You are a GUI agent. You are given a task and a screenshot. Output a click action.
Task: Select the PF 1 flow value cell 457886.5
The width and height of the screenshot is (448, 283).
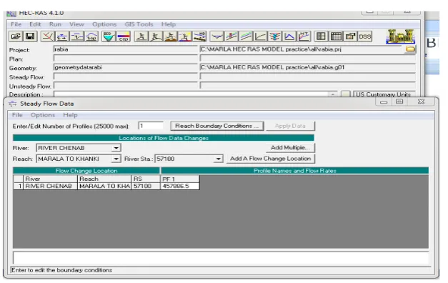tap(180, 186)
